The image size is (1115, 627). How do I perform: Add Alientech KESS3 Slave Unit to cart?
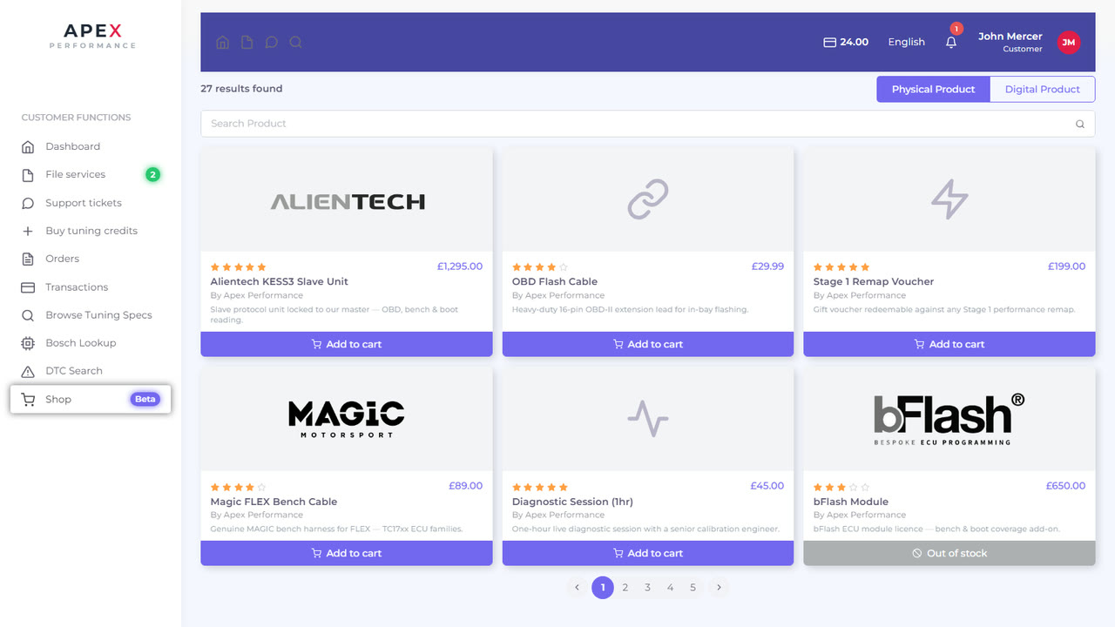(347, 344)
